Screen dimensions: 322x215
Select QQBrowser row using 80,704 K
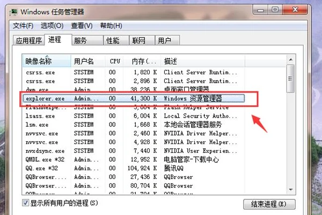coord(134,186)
